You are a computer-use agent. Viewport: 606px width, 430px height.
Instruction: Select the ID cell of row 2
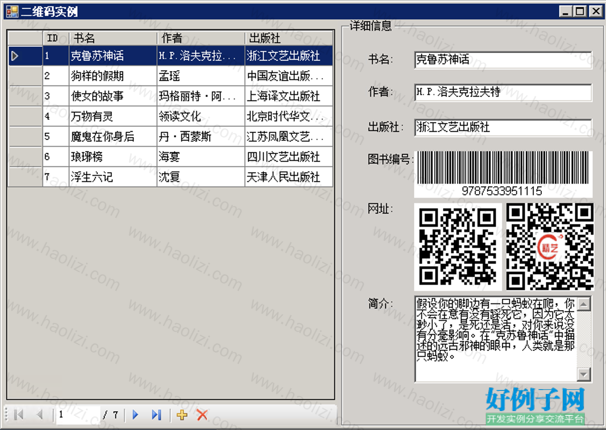coord(56,76)
